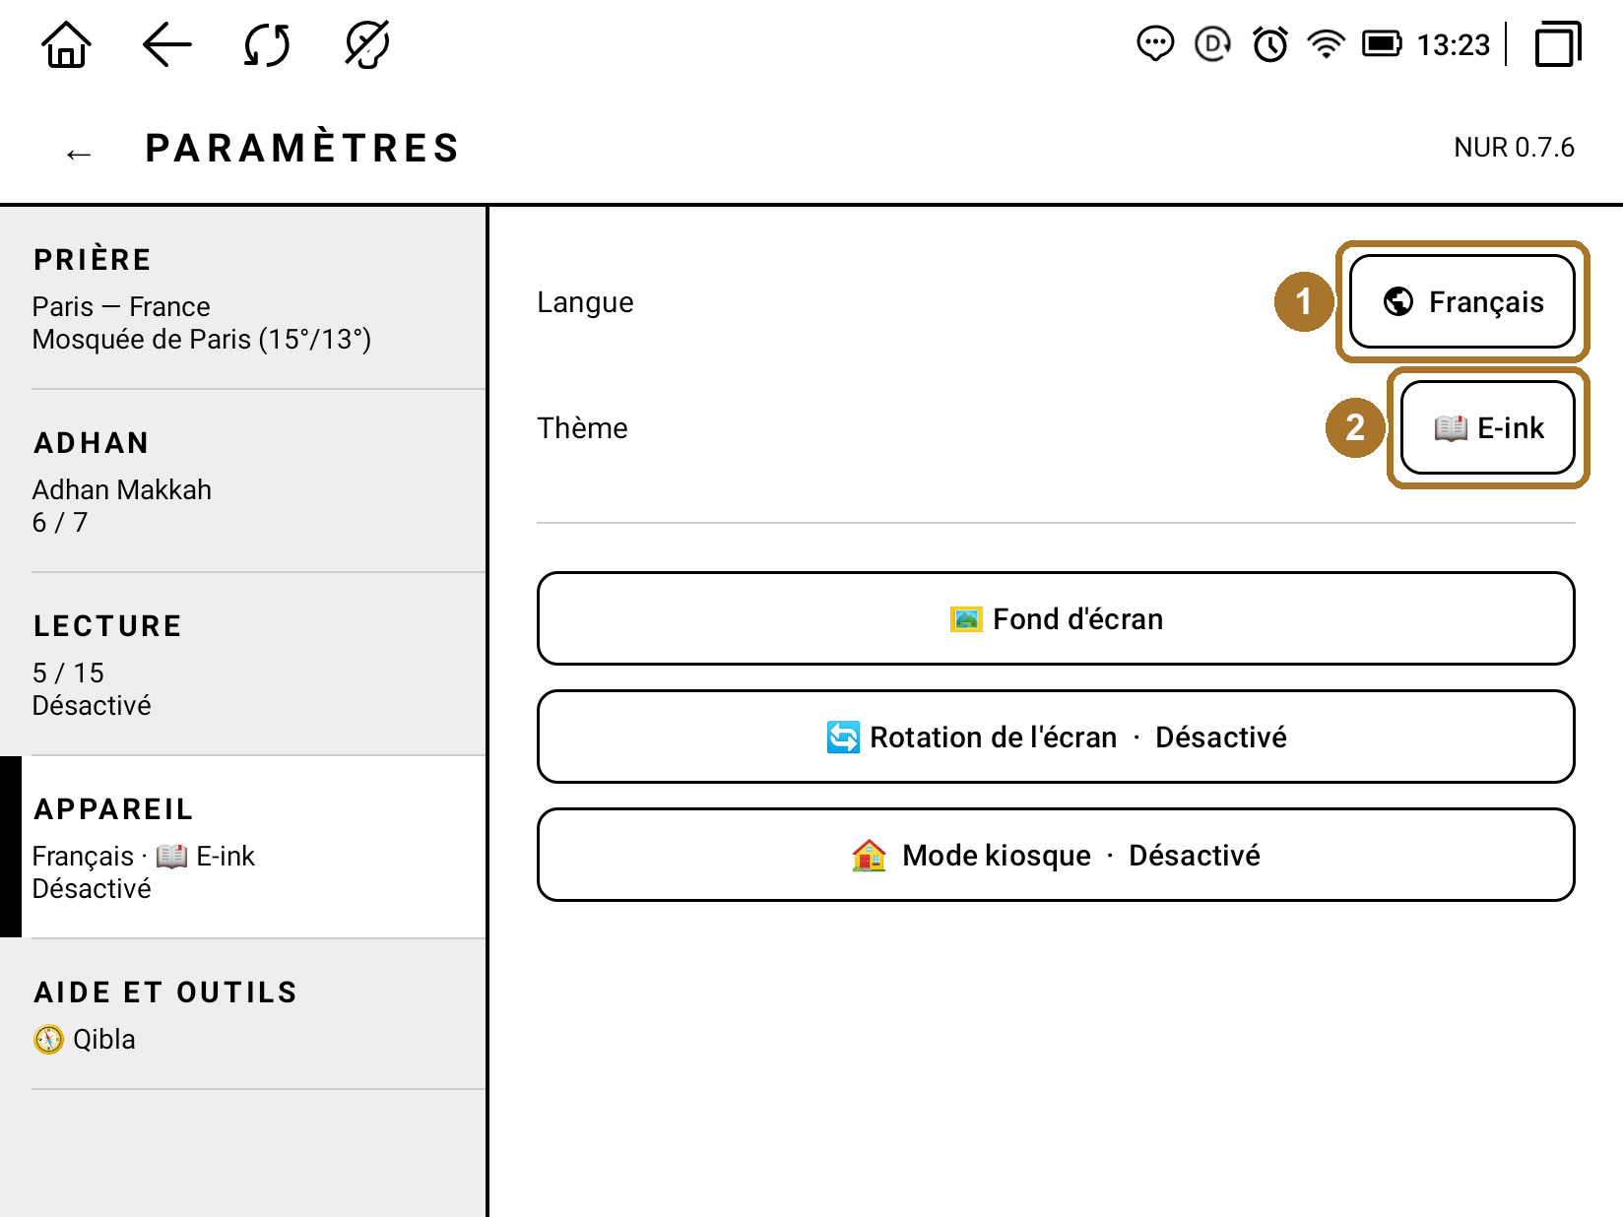The height and width of the screenshot is (1217, 1623).
Task: Open Fond d'écran wallpaper settings
Action: 1056,618
